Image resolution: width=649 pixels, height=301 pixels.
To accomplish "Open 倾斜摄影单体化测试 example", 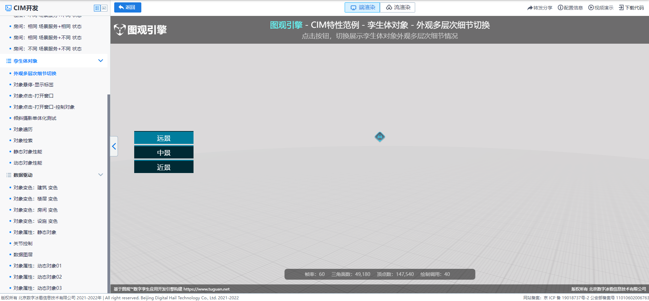I will click(35, 118).
